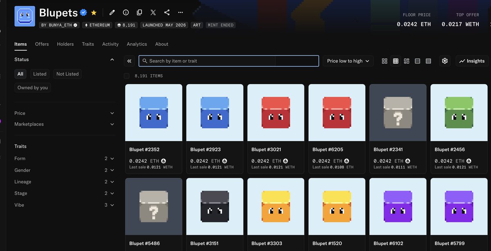Switch to the About tab

point(162,44)
